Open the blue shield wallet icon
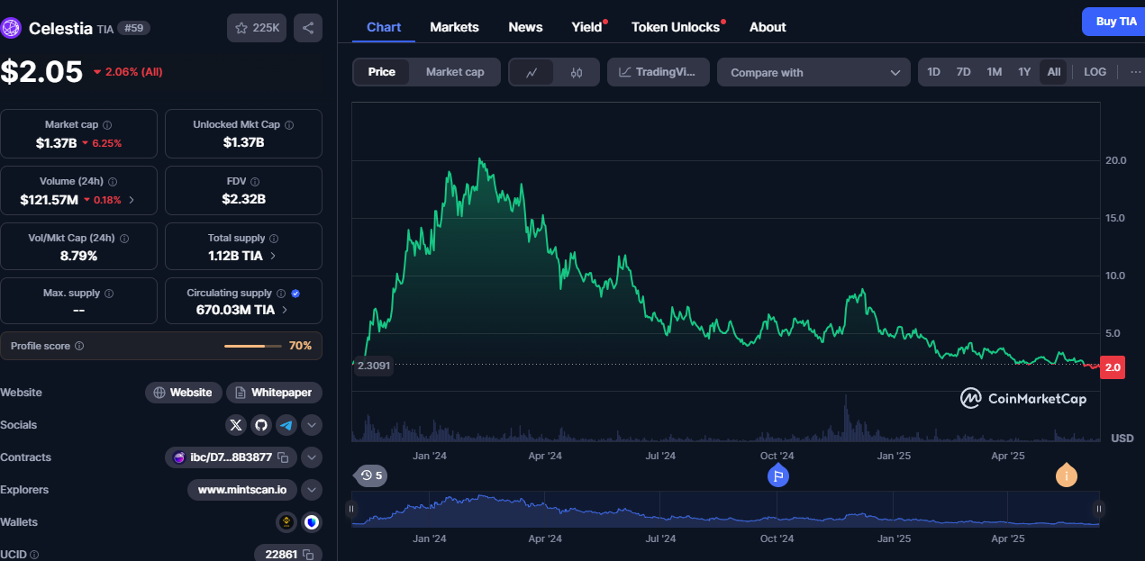Viewport: 1145px width, 561px height. tap(312, 522)
